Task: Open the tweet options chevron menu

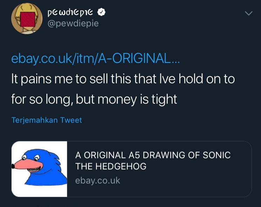Action: coord(249,13)
